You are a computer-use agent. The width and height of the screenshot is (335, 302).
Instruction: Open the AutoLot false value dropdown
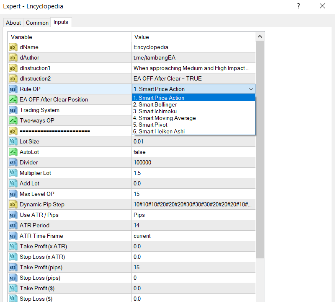[193, 152]
